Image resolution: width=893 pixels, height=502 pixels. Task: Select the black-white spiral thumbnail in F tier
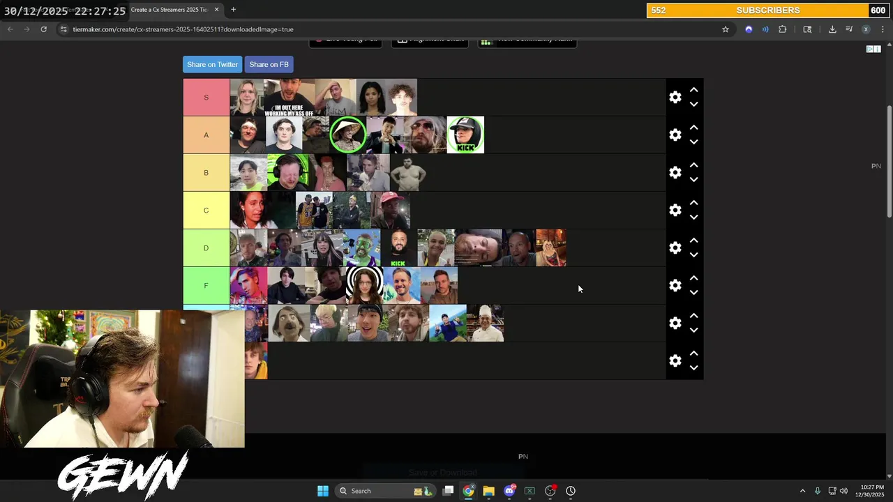tap(364, 285)
